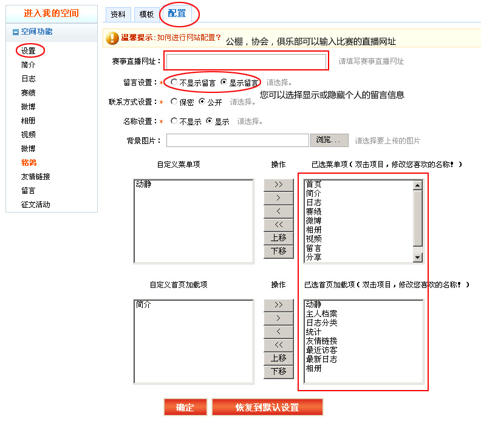Click the >> button beside 自定义菜单项
The height and width of the screenshot is (421, 481).
coord(278,184)
